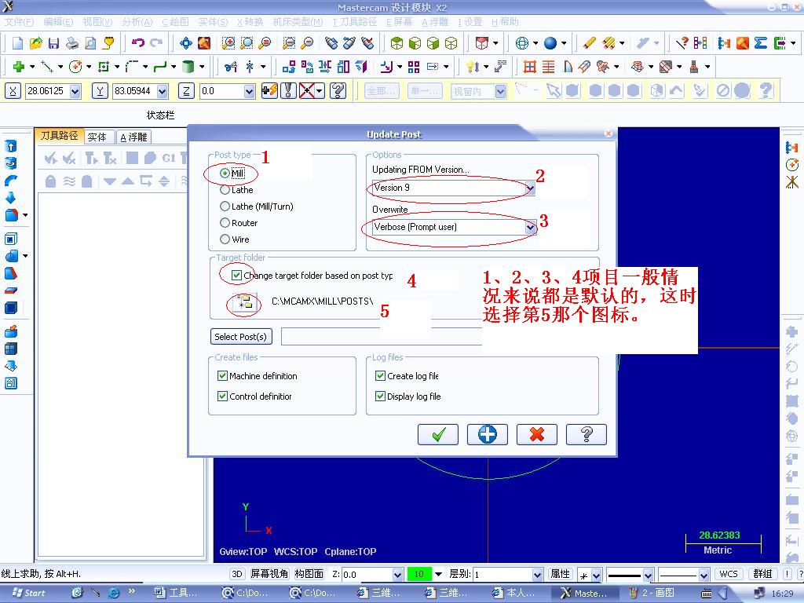Image resolution: width=804 pixels, height=603 pixels.
Task: Click the 3D button in status bar
Action: click(x=237, y=574)
